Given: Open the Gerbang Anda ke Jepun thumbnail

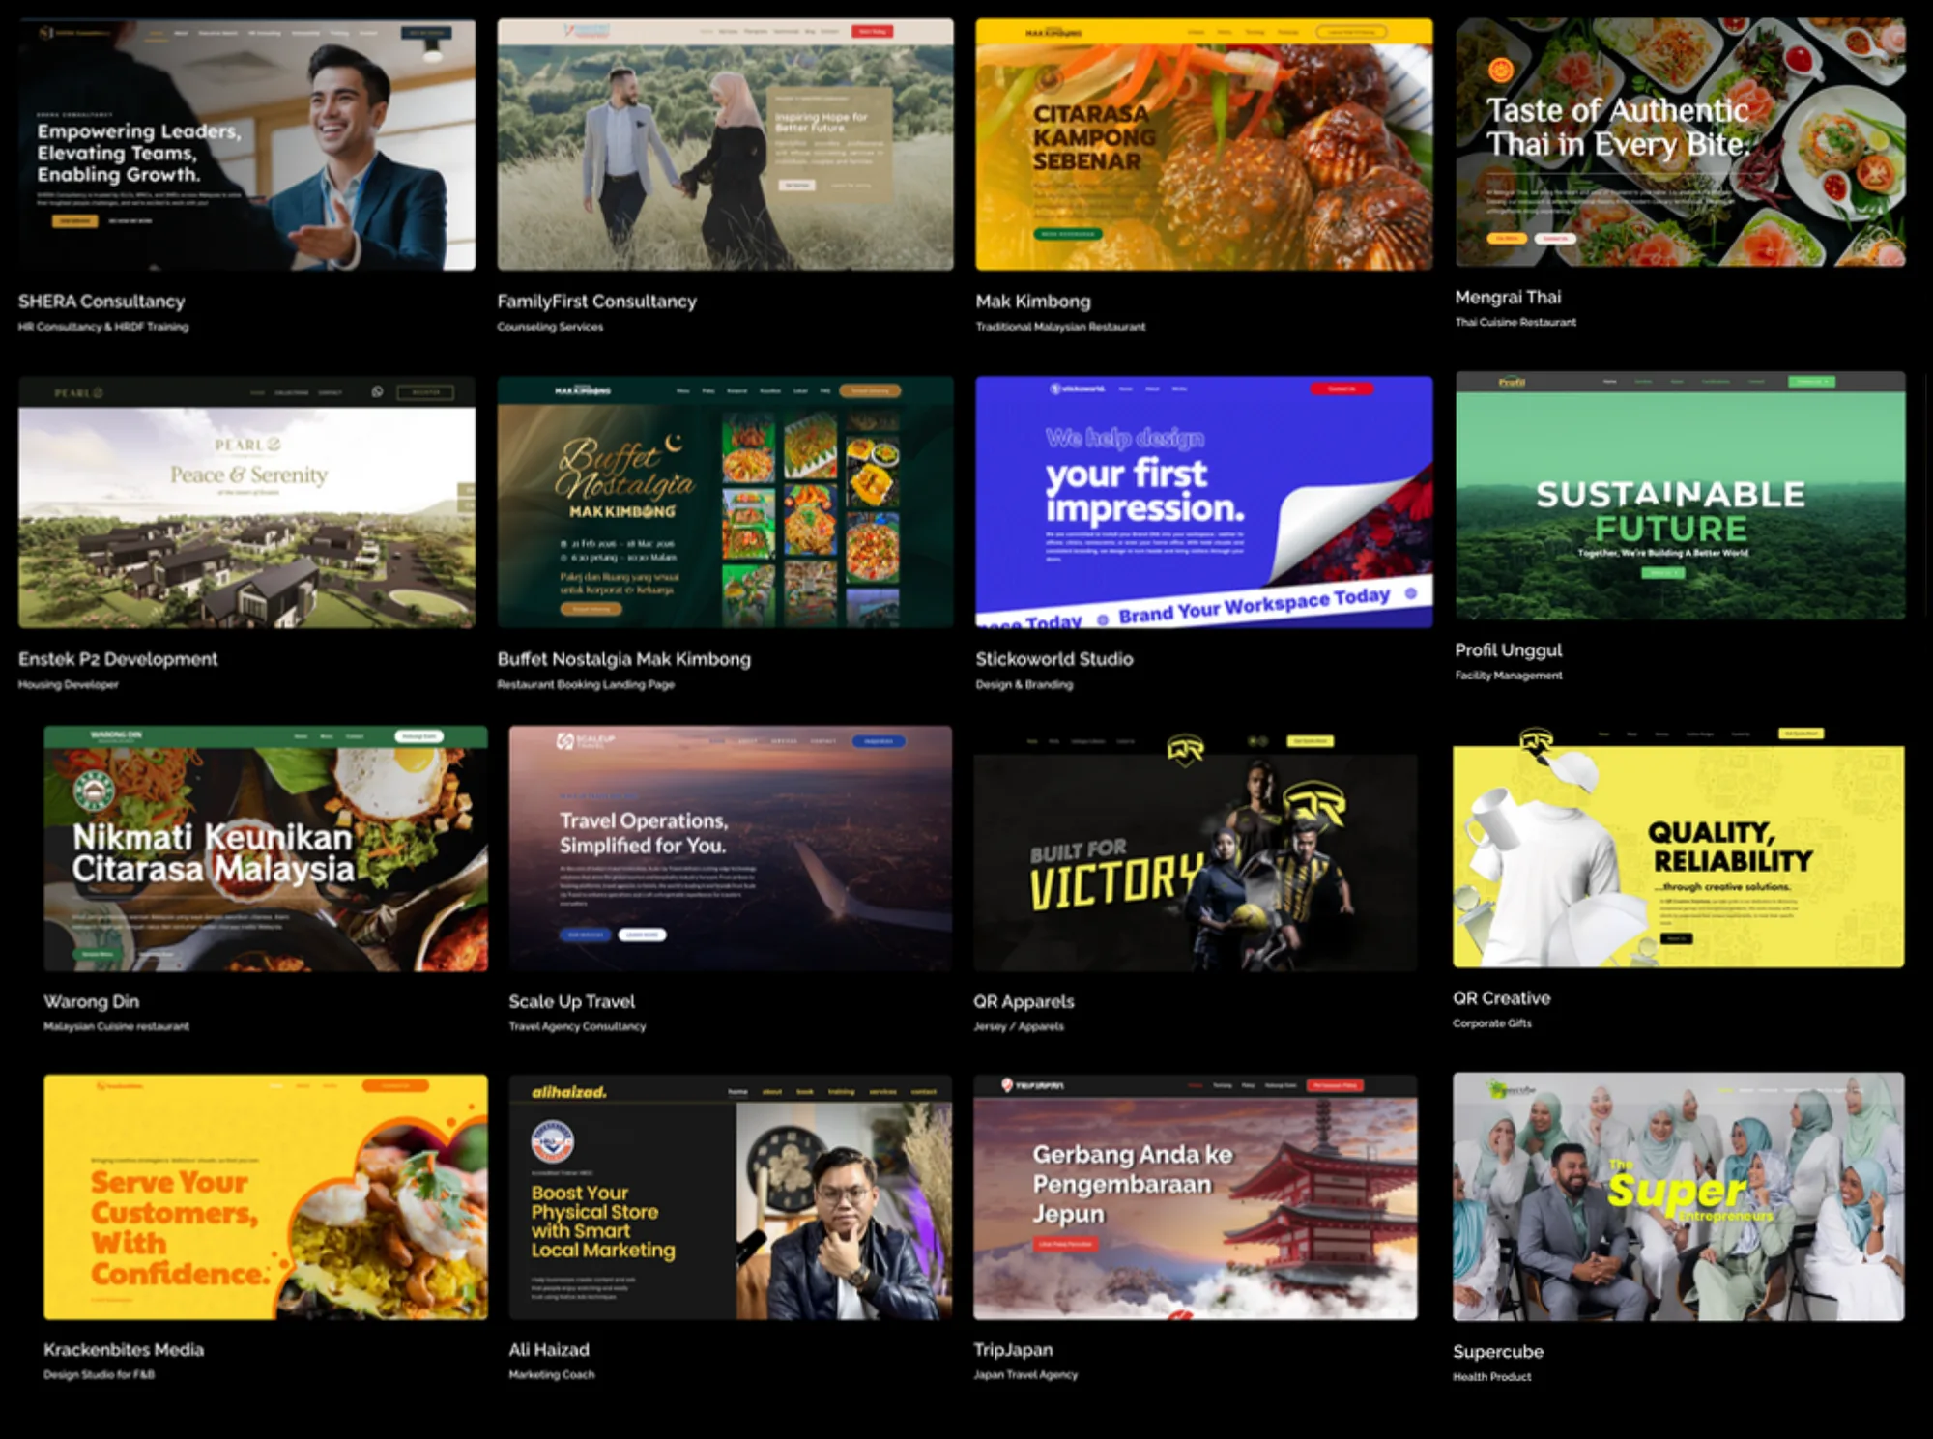Looking at the screenshot, I should [1196, 1197].
